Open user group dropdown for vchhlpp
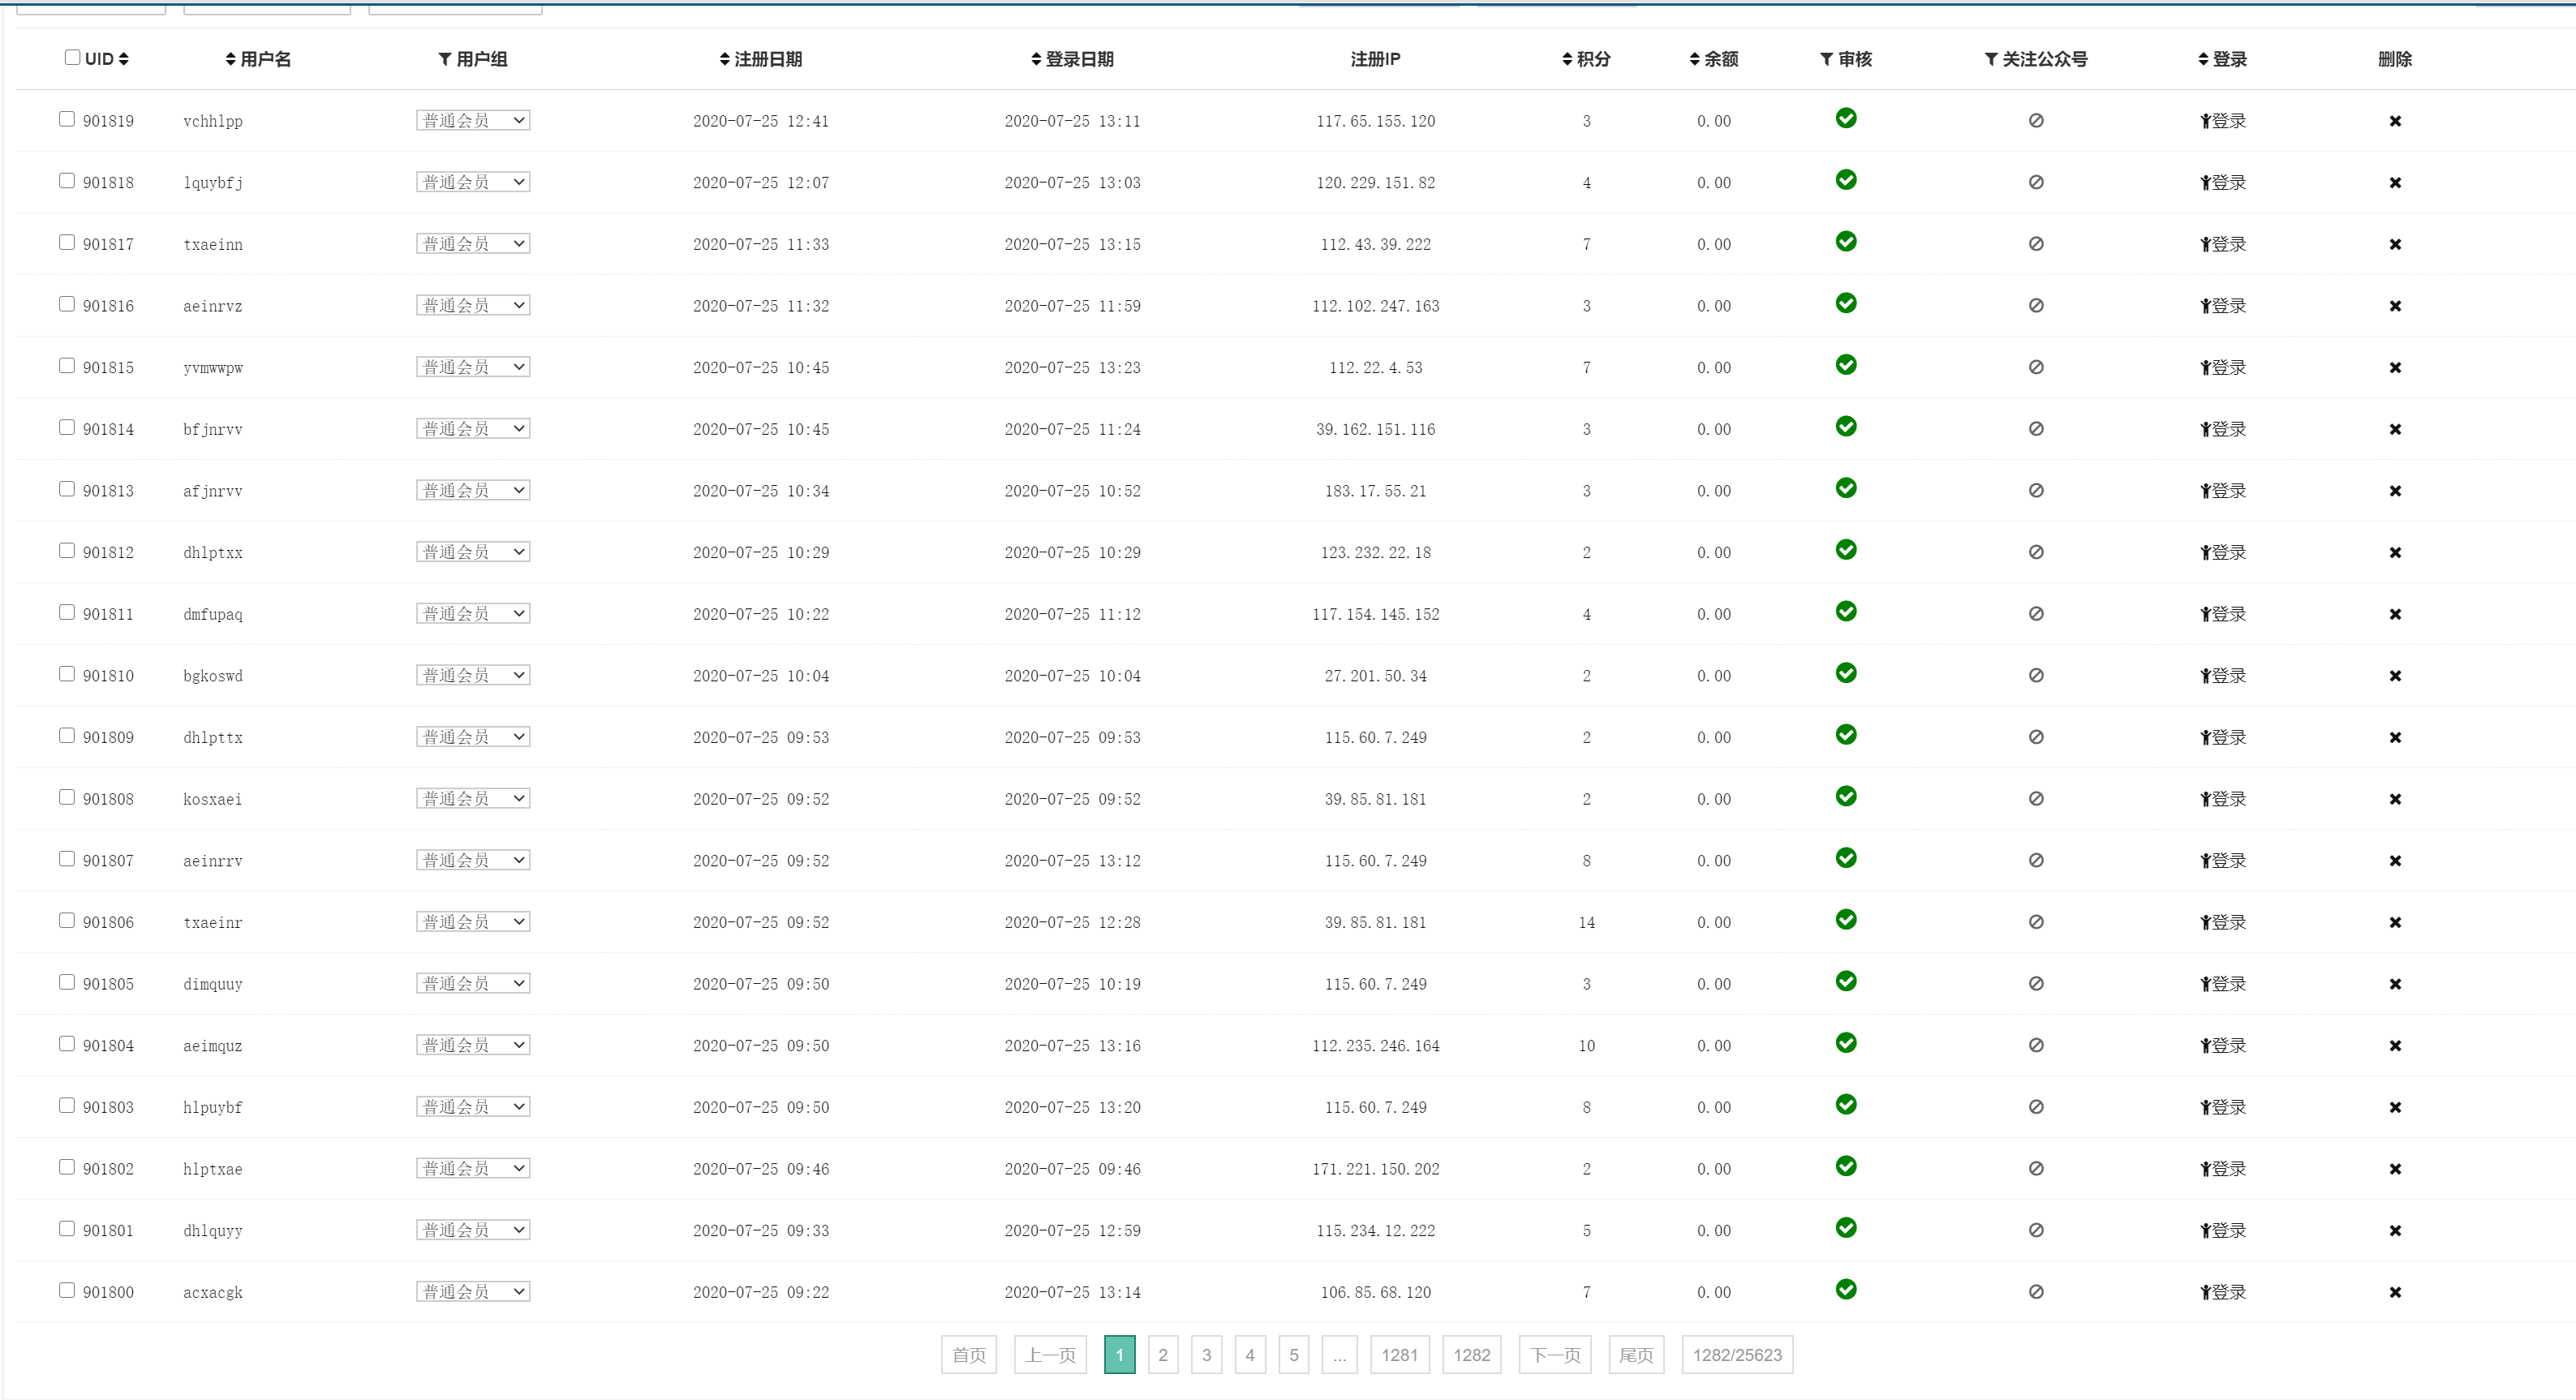 coord(473,121)
